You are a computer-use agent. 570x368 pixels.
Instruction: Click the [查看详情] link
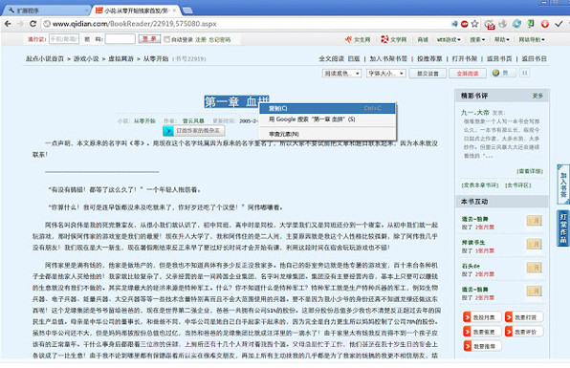[530, 171]
